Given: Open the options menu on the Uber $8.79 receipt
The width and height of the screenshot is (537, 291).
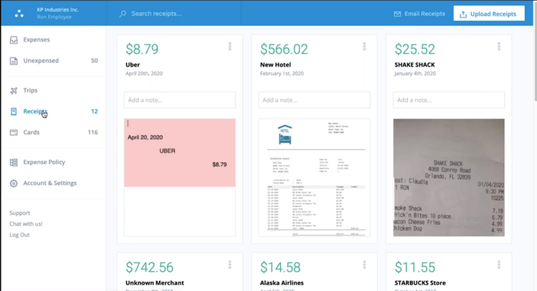Looking at the screenshot, I should 230,47.
